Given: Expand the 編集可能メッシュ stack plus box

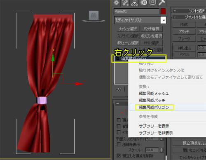Looking at the screenshot, I should pos(118,59).
